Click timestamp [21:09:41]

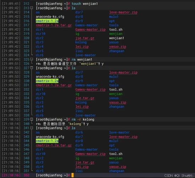tap(11, 4)
